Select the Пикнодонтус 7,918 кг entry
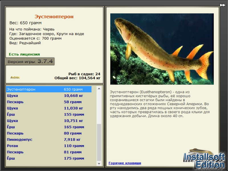The width and height of the screenshot is (228, 171). (49, 139)
